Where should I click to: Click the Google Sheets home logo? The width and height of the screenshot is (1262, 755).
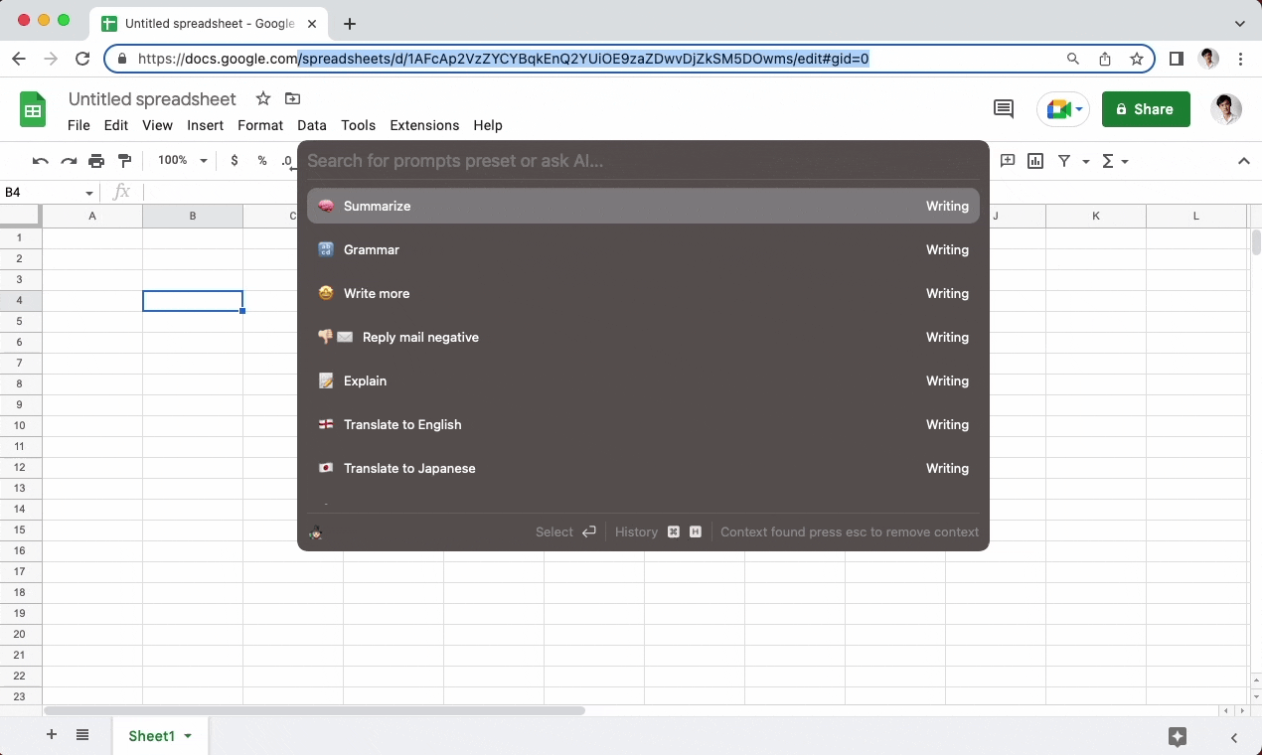coord(34,109)
